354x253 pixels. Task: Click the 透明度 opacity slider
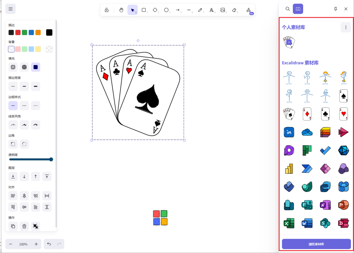tap(31, 159)
